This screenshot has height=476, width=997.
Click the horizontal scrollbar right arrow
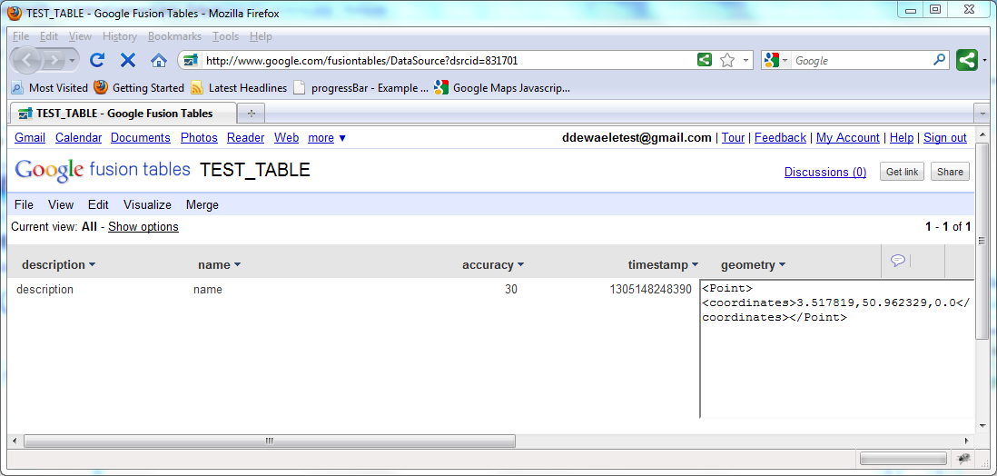click(x=967, y=441)
